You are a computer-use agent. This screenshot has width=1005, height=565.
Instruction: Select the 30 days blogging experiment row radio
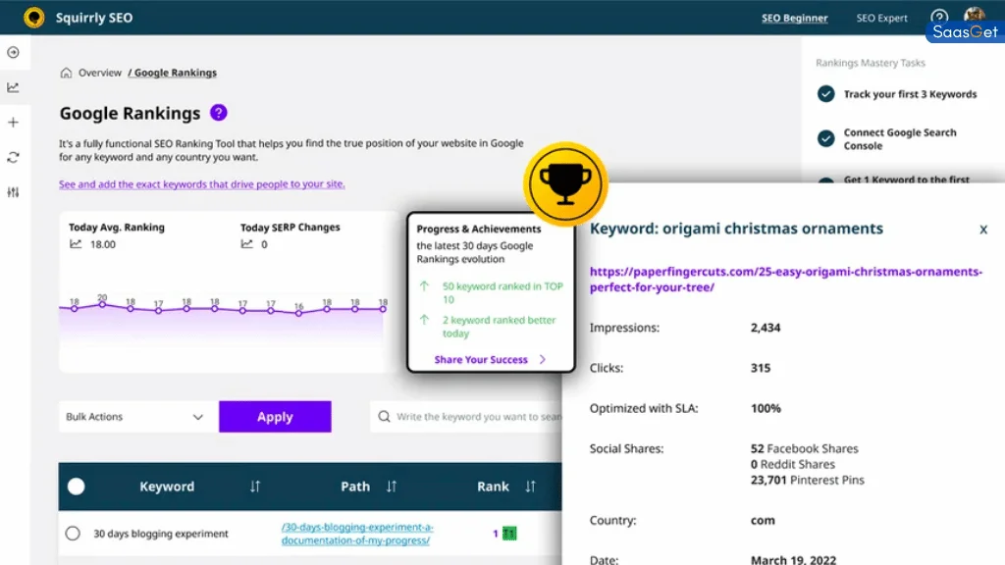(x=73, y=533)
